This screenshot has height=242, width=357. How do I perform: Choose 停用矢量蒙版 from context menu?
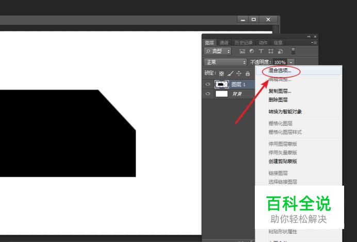(299, 153)
